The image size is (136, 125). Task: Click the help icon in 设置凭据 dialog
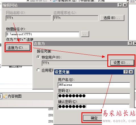pyautogui.click(x=126, y=72)
